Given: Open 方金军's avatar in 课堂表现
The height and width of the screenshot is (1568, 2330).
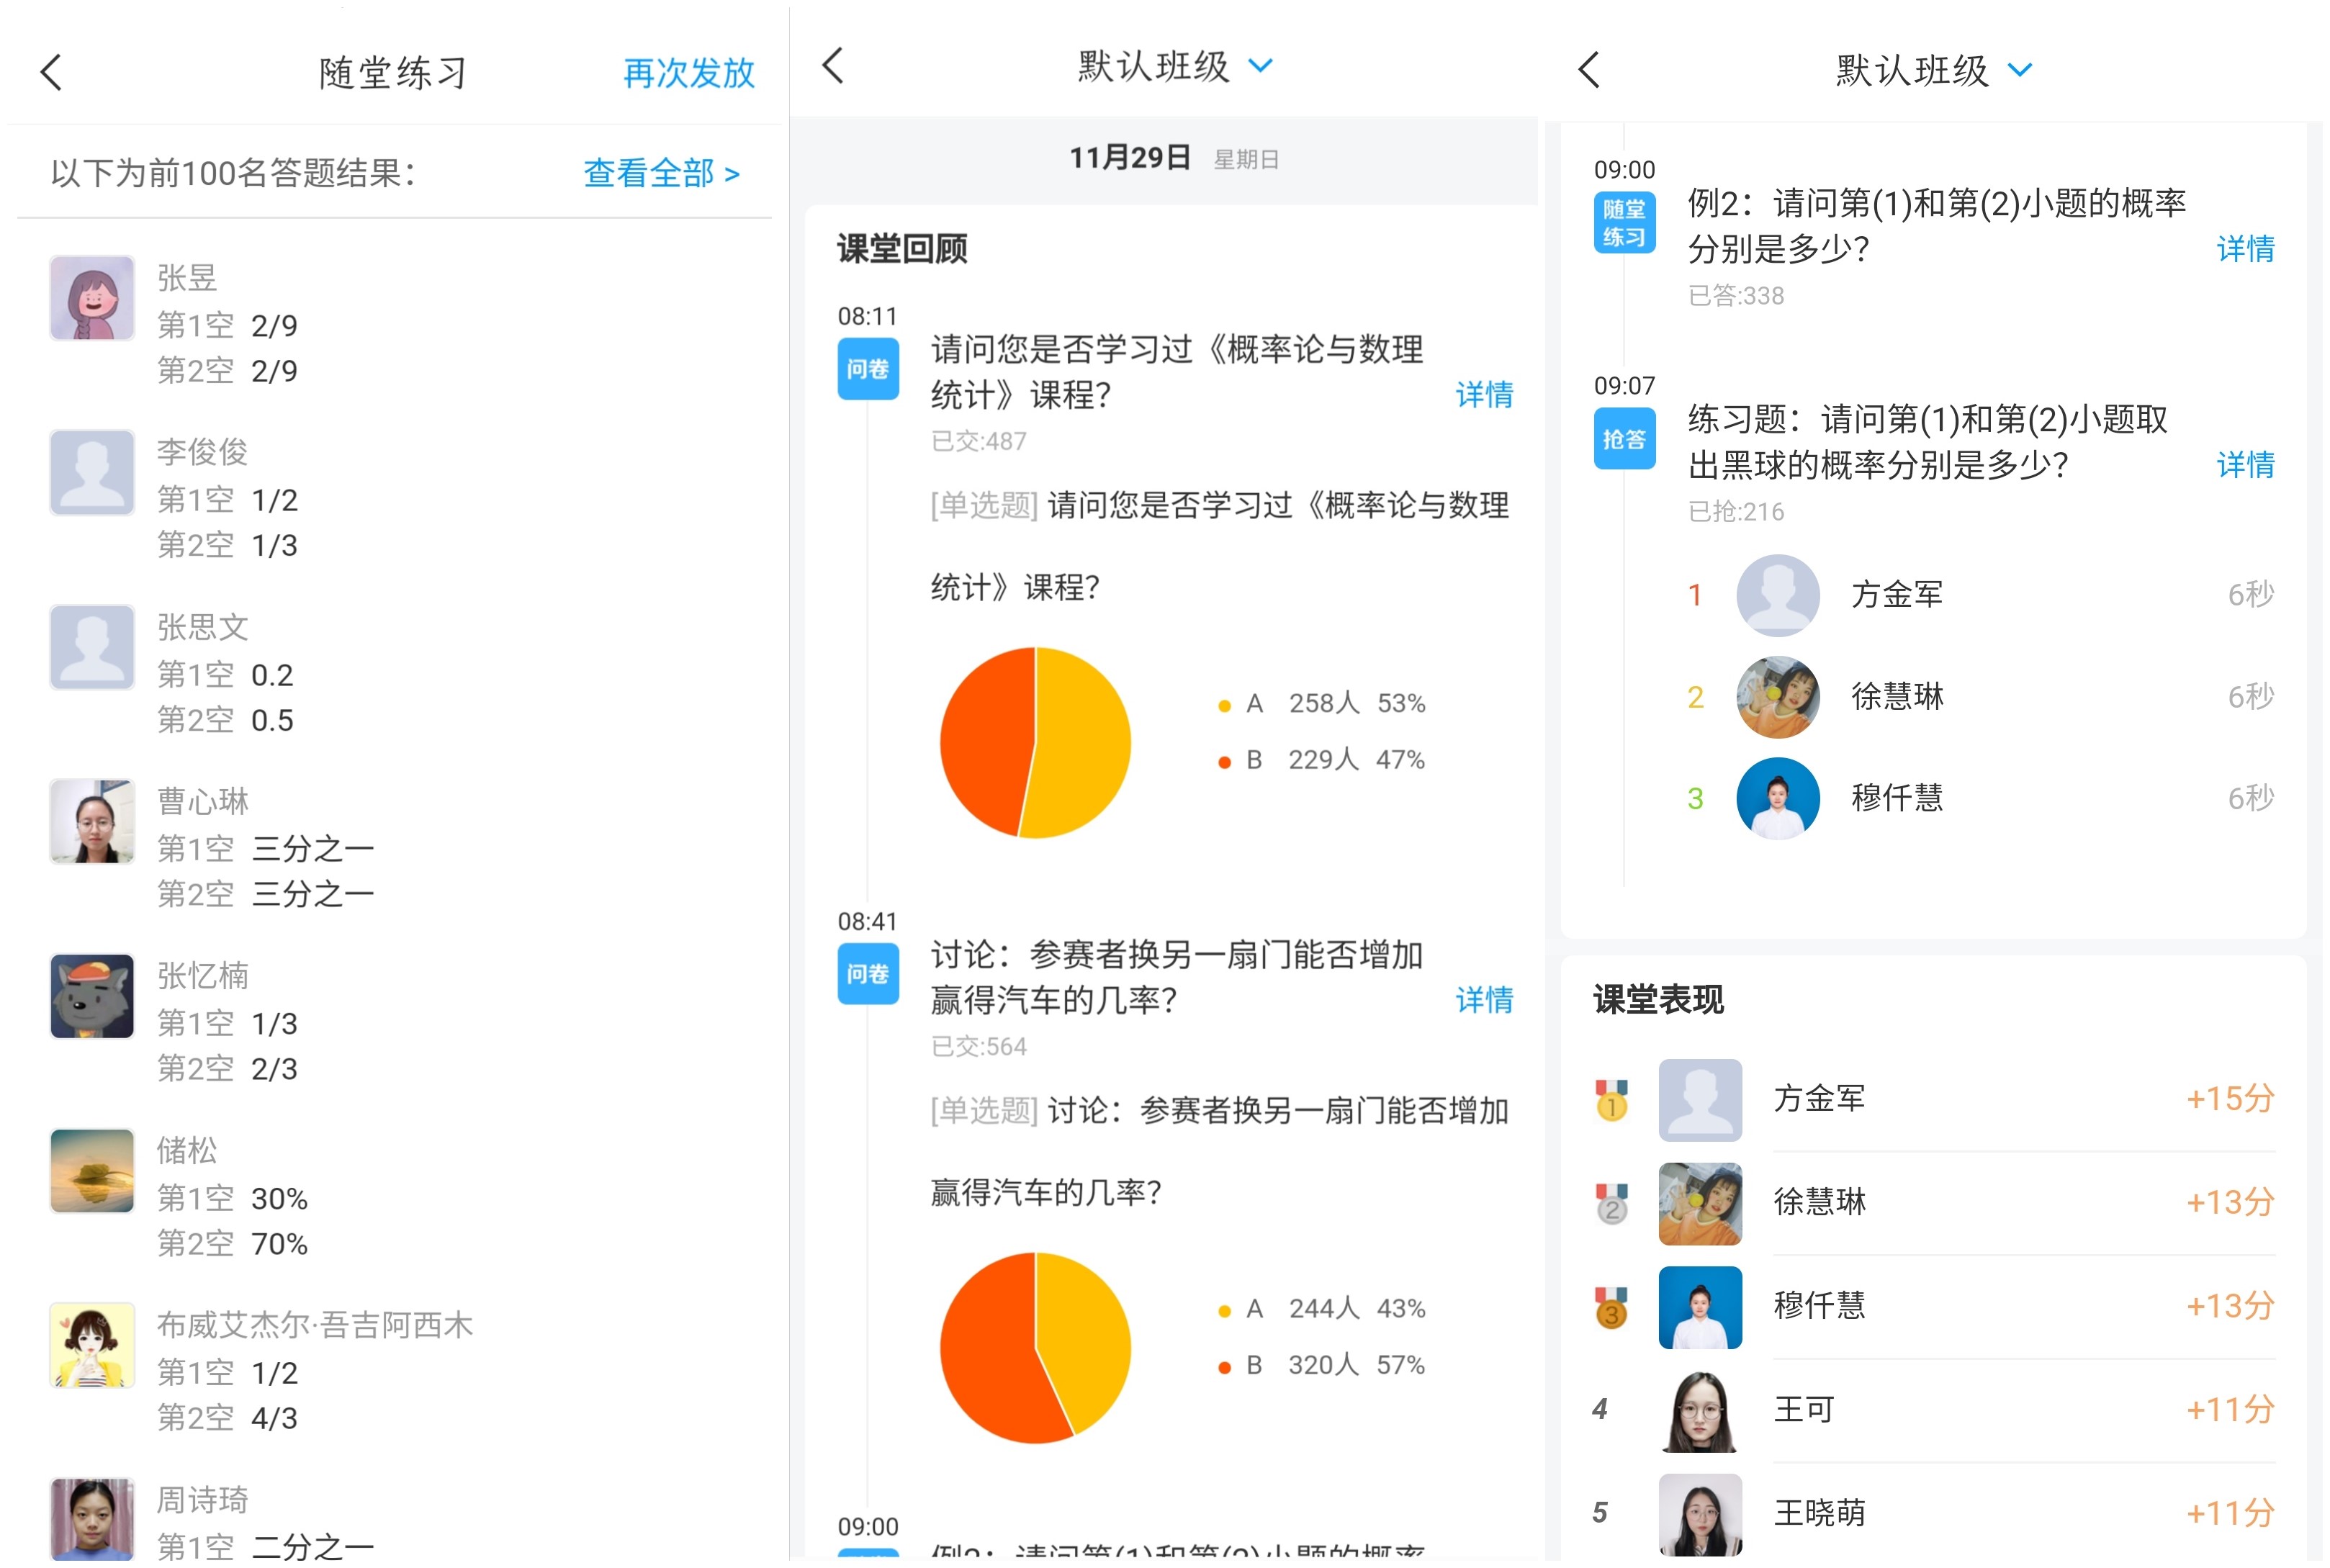Looking at the screenshot, I should tap(1701, 1100).
